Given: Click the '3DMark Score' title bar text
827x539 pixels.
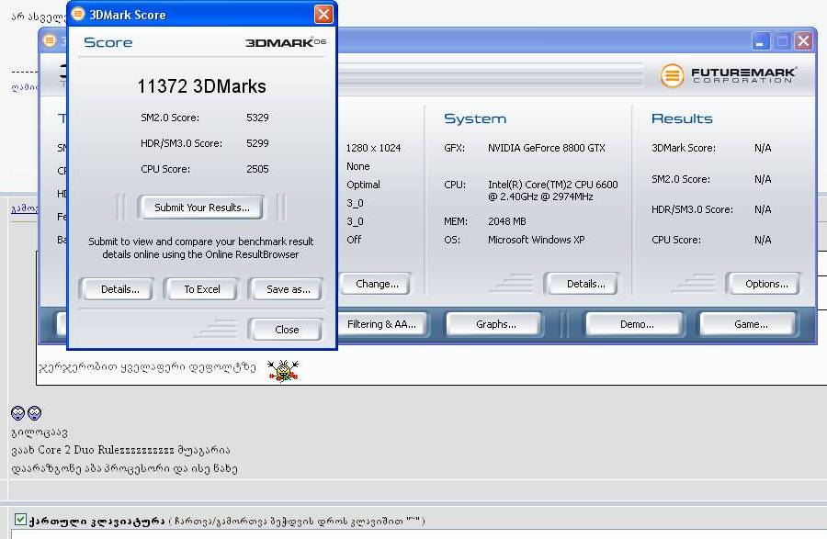Looking at the screenshot, I should (128, 15).
